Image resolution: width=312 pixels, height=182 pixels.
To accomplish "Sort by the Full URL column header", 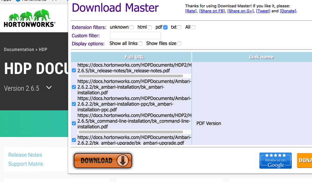I will coord(131,57).
